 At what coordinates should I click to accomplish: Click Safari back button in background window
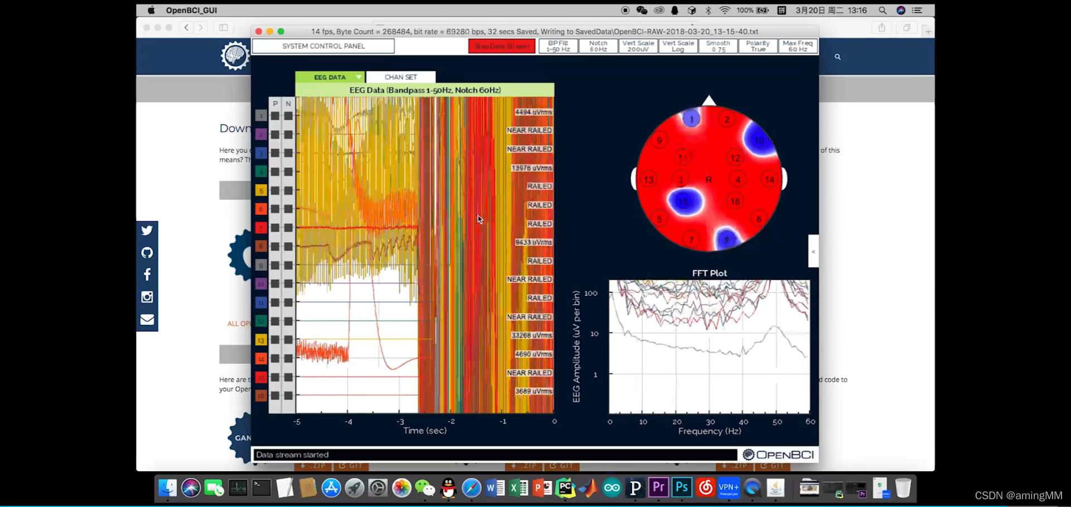[186, 27]
